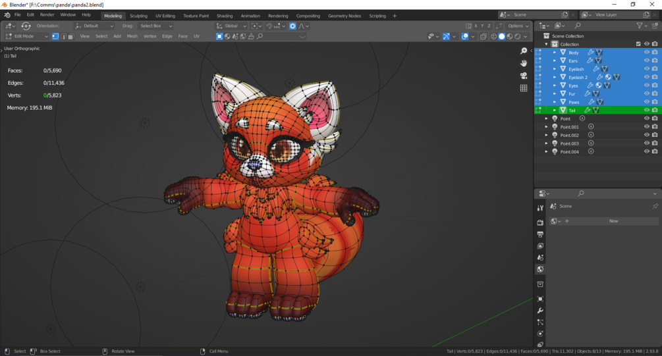Switch orthographic/perspective grid gizmo
This screenshot has width=662, height=356.
point(524,88)
